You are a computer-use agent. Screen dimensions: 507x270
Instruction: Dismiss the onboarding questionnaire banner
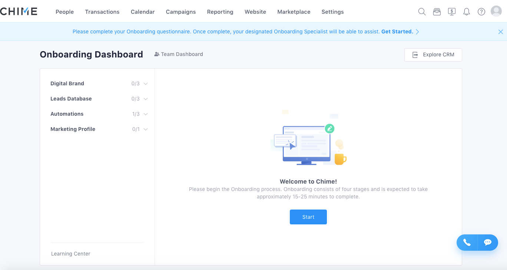[x=501, y=32]
